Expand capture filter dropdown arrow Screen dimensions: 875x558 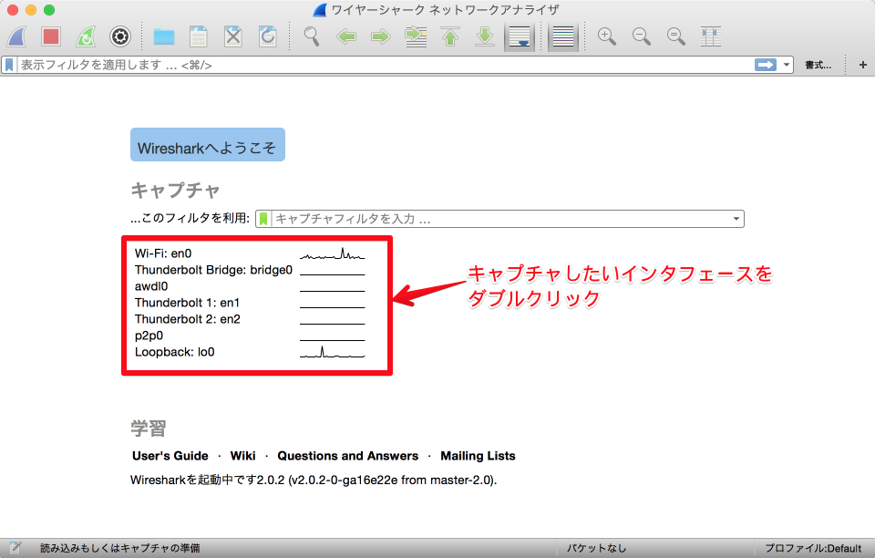click(736, 219)
